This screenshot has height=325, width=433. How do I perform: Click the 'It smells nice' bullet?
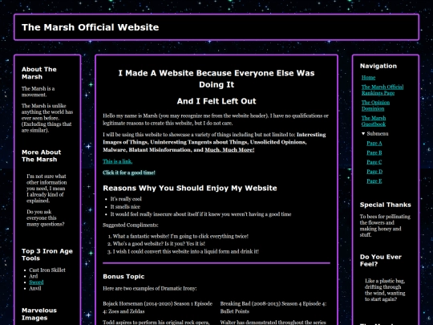pos(125,207)
